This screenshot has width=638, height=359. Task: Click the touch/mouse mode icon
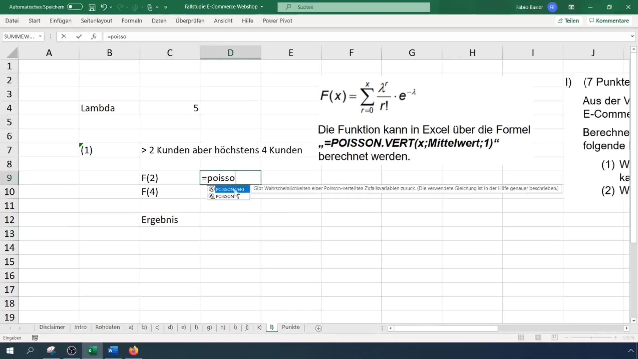(150, 7)
